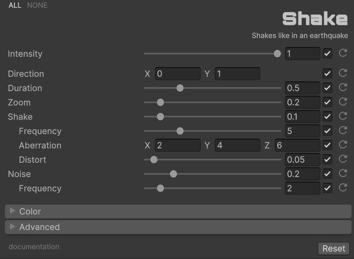Reset the Direction row with its icon
The height and width of the screenshot is (259, 354).
[343, 74]
